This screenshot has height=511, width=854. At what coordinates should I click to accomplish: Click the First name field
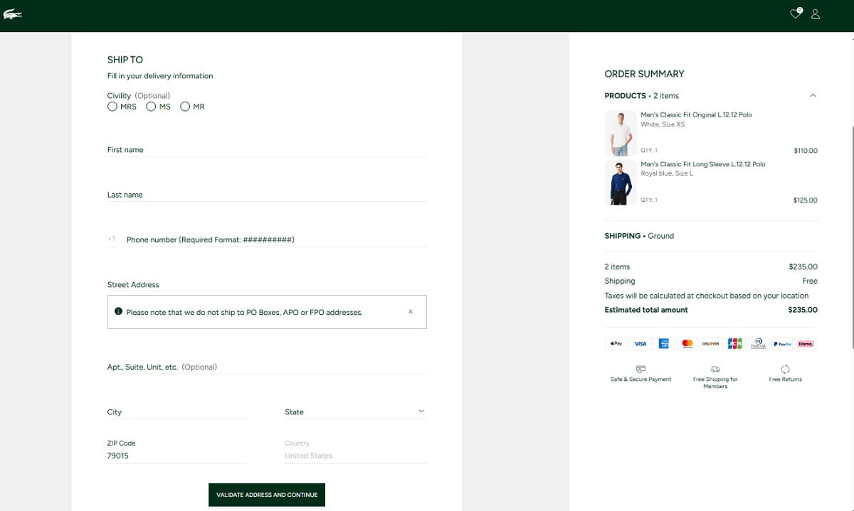267,150
